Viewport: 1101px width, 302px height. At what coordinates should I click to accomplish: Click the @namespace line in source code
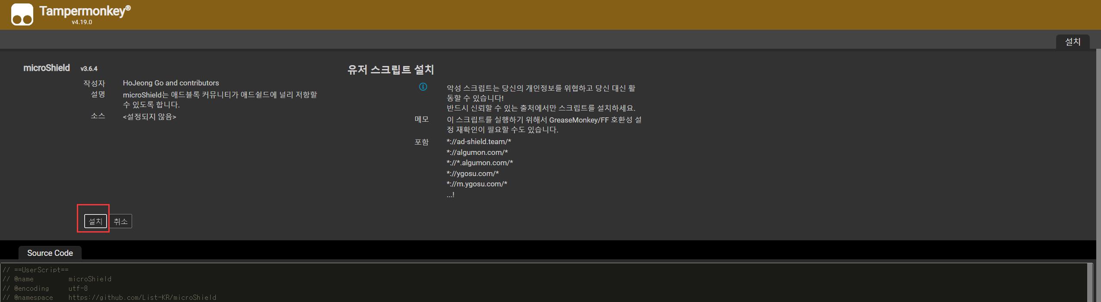pos(110,297)
